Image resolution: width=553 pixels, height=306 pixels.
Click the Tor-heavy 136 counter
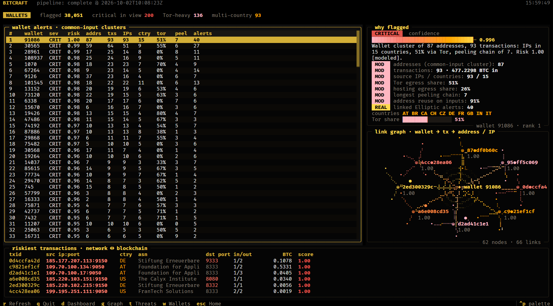tap(183, 15)
